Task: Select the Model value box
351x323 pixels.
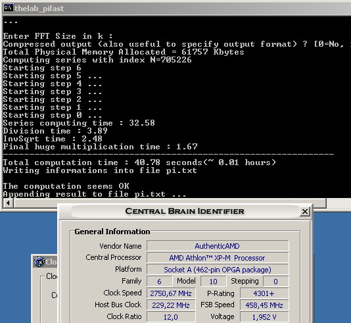Action: coord(214,282)
